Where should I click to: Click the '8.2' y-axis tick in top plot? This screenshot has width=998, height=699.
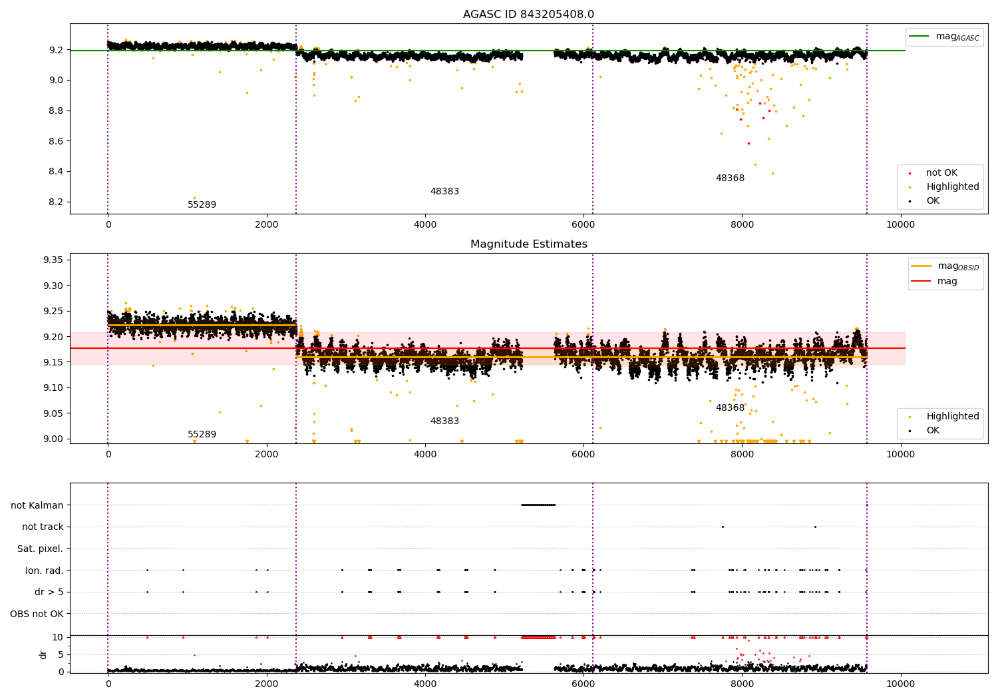coord(56,202)
